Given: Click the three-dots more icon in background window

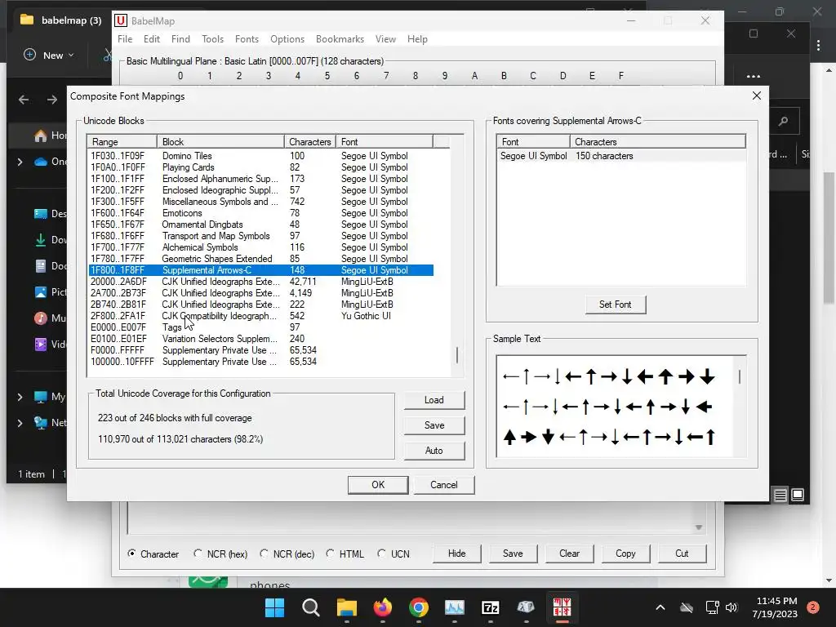Looking at the screenshot, I should pyautogui.click(x=754, y=76).
